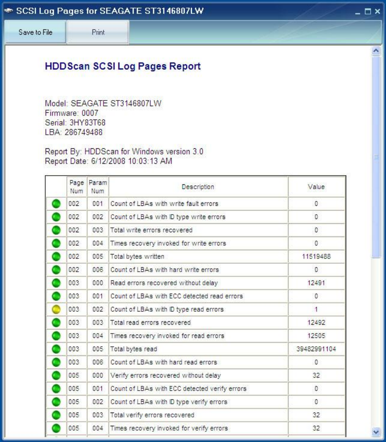Click the vertical scrollbar thumb
386x442 pixels.
pos(376,157)
